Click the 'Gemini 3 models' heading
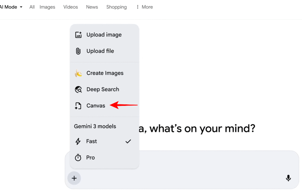The width and height of the screenshot is (302, 190). (x=95, y=126)
